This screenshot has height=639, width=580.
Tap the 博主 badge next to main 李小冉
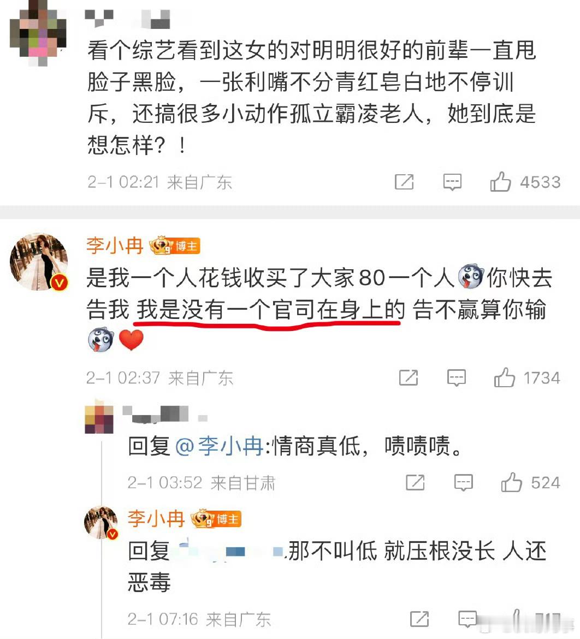pos(175,246)
